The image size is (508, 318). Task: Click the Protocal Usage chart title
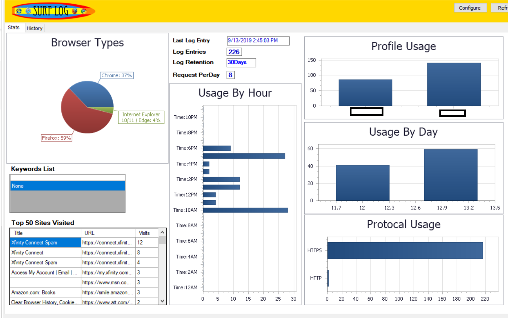403,224
